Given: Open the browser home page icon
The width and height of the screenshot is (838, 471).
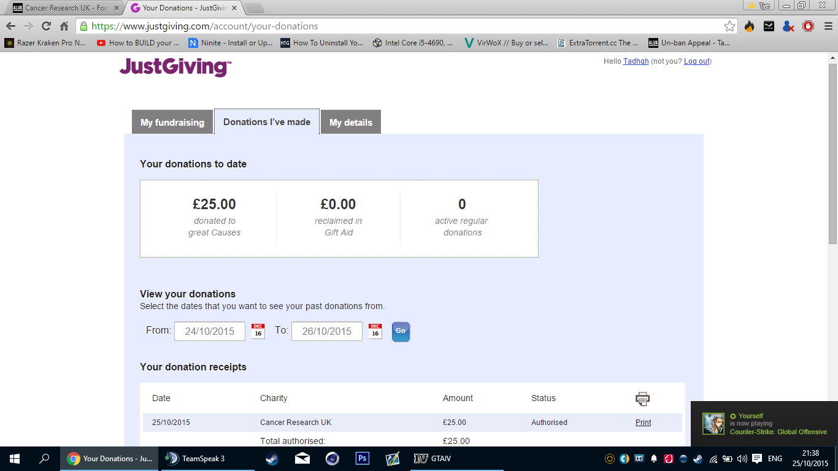Looking at the screenshot, I should [64, 26].
